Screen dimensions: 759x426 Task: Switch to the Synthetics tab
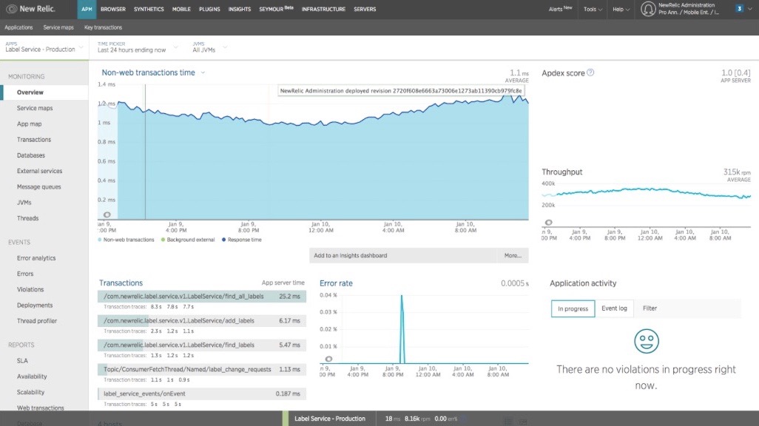(x=149, y=9)
